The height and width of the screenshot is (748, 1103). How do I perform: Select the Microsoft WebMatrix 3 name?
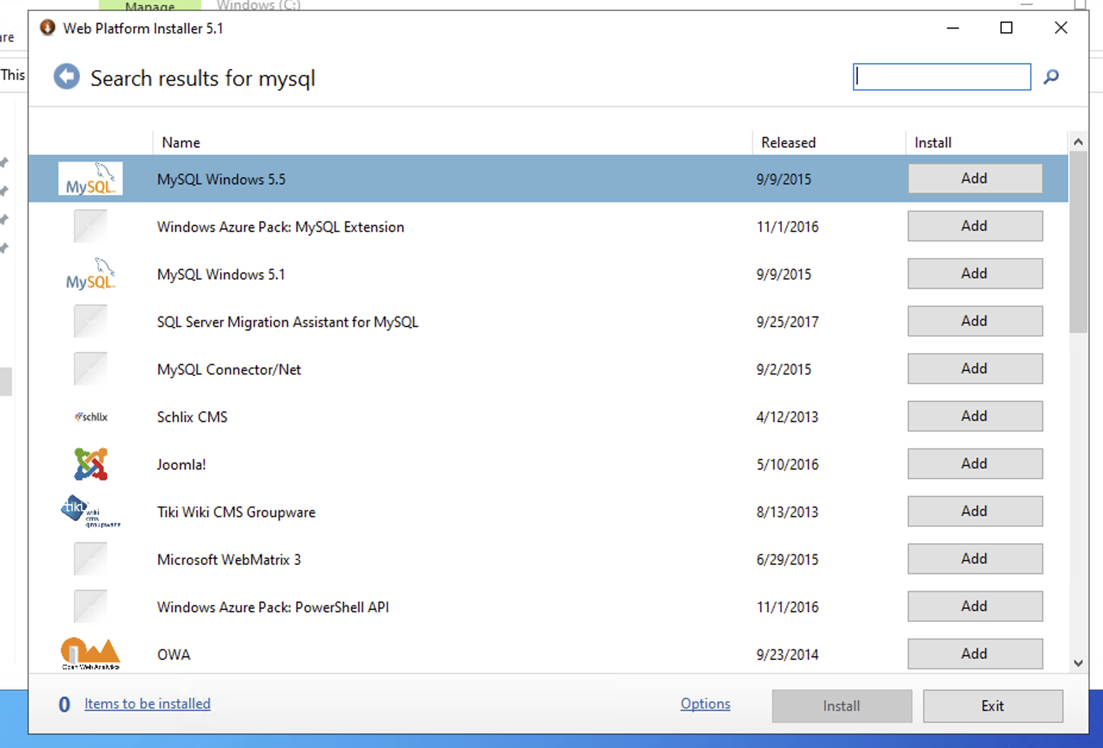[x=229, y=560]
